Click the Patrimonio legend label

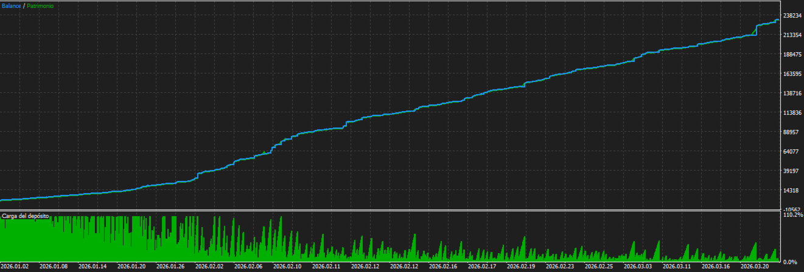coord(40,5)
